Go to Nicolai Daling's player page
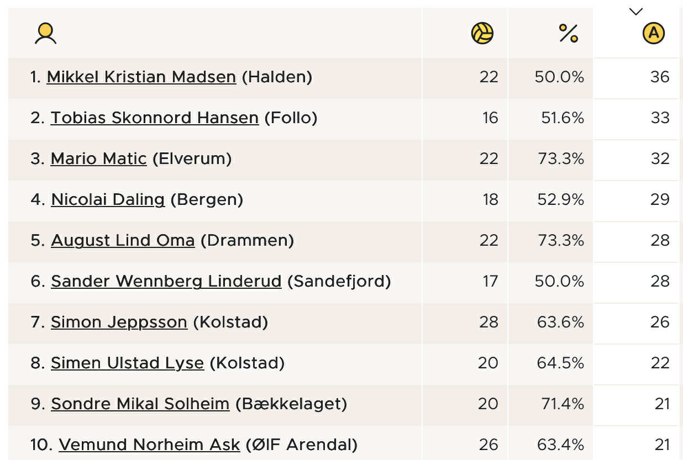Screen dimensions: 683x460 [x=108, y=199]
